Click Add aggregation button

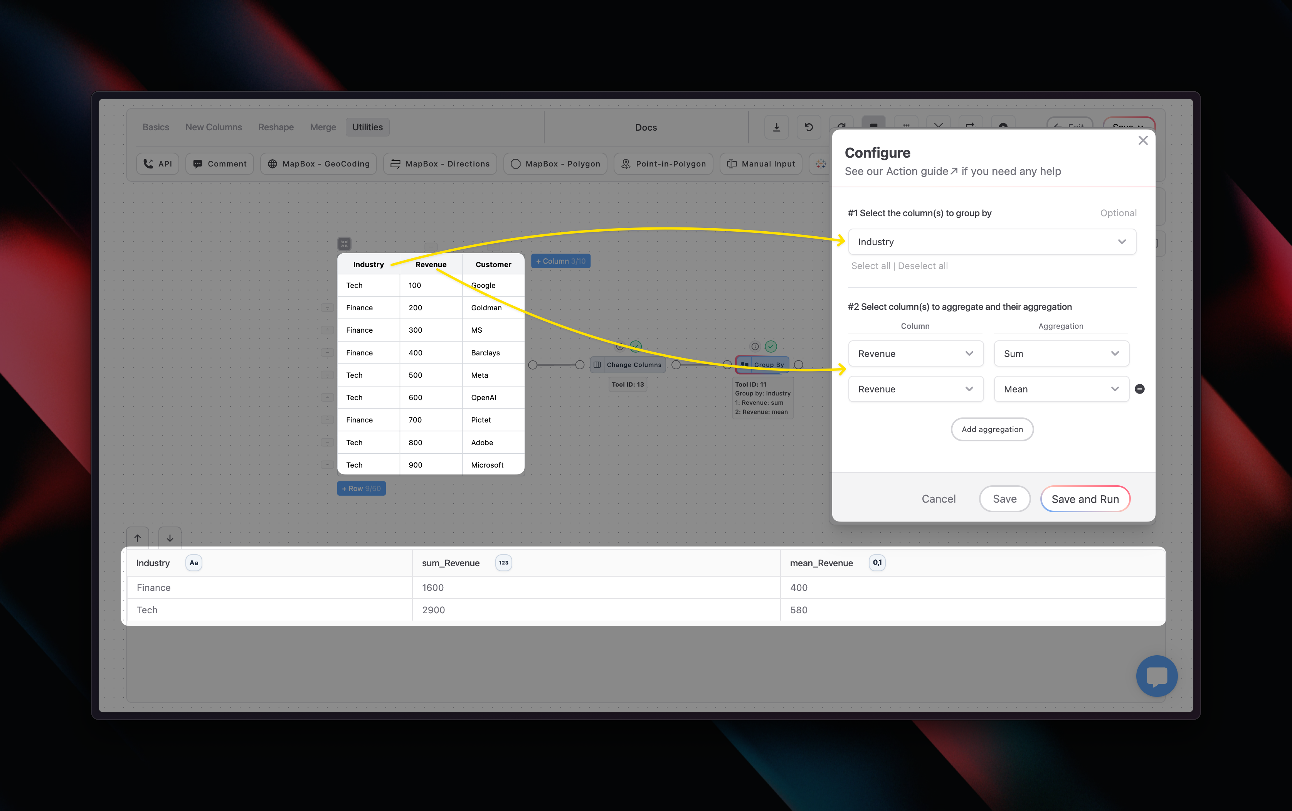point(992,429)
